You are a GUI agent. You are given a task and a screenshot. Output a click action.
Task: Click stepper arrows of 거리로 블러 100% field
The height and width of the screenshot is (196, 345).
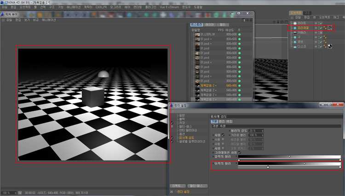point(262,135)
